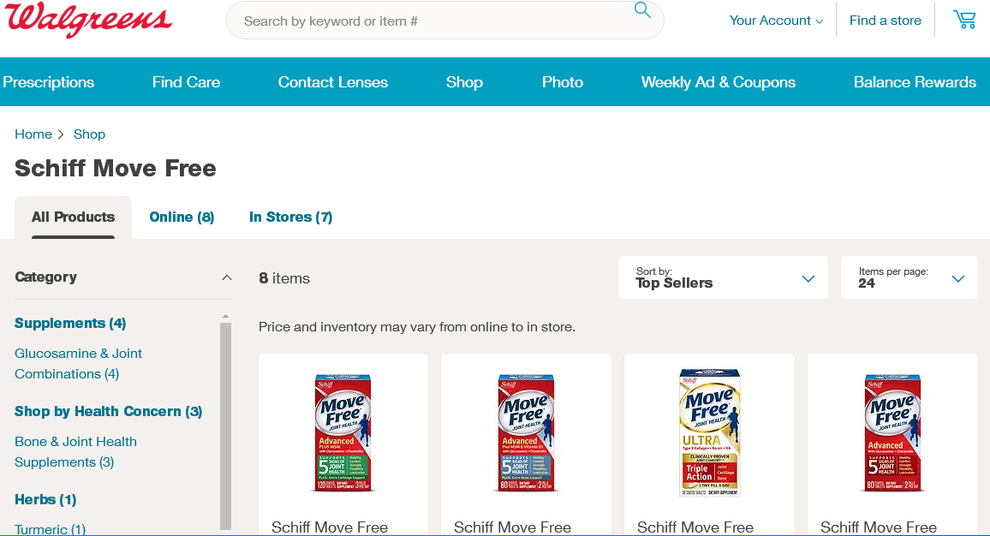Click the Walgreens logo

(x=89, y=19)
